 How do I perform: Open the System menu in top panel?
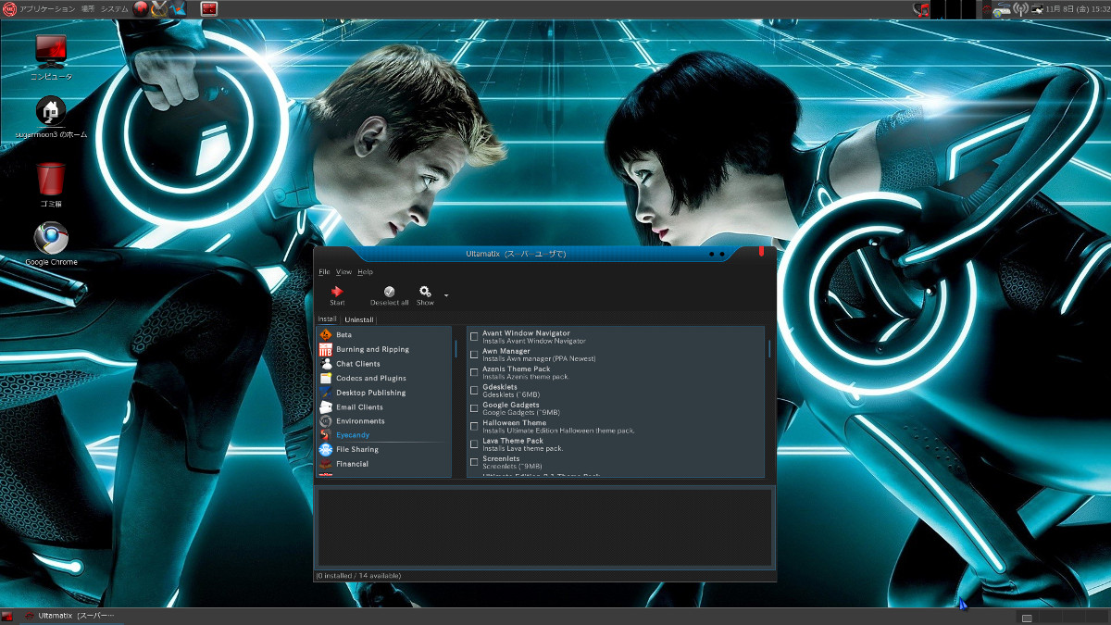(115, 9)
